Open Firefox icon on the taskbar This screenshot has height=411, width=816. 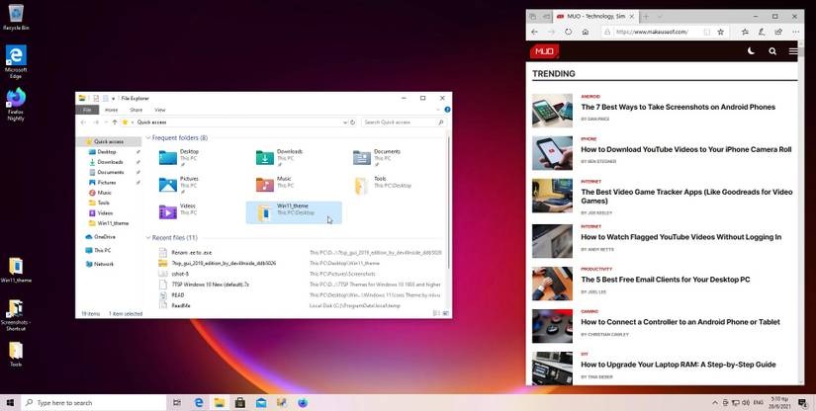tap(303, 403)
